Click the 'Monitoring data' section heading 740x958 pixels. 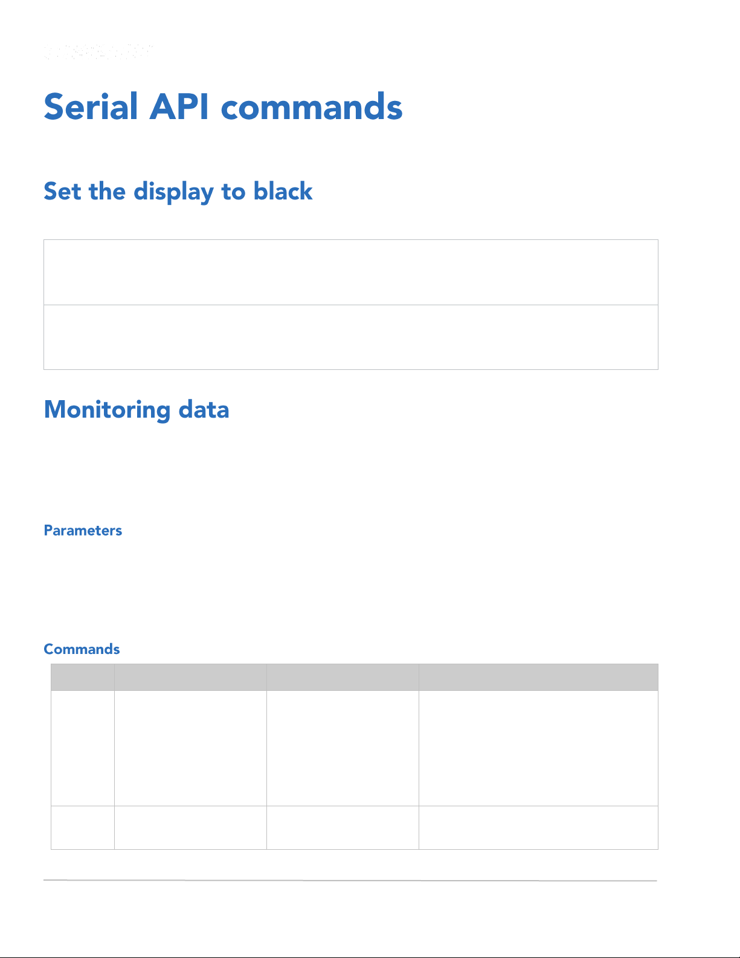coord(137,409)
